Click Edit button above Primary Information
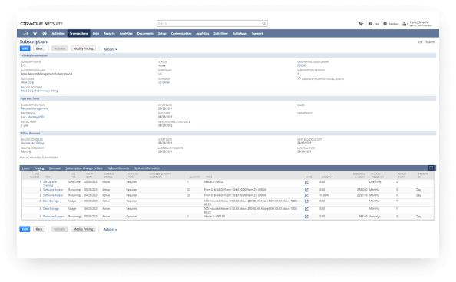Viewport: 456px width, 282px height. pos(25,48)
